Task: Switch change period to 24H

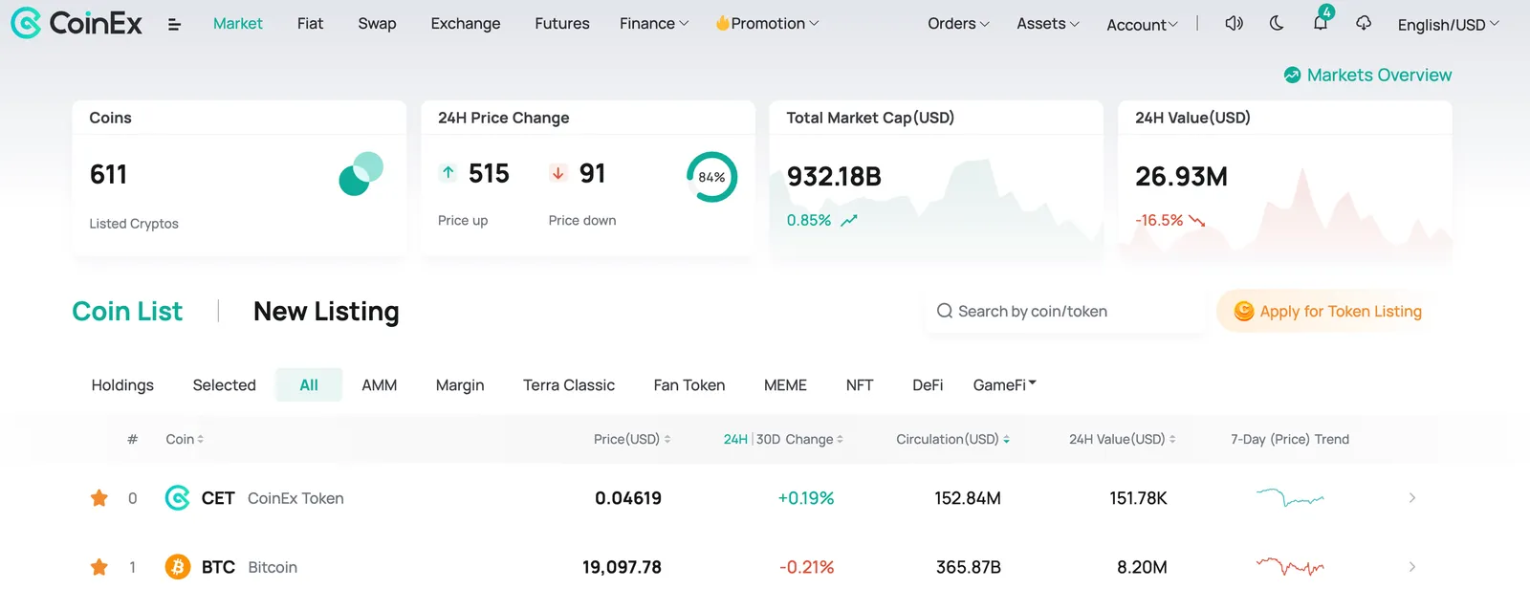Action: 735,439
